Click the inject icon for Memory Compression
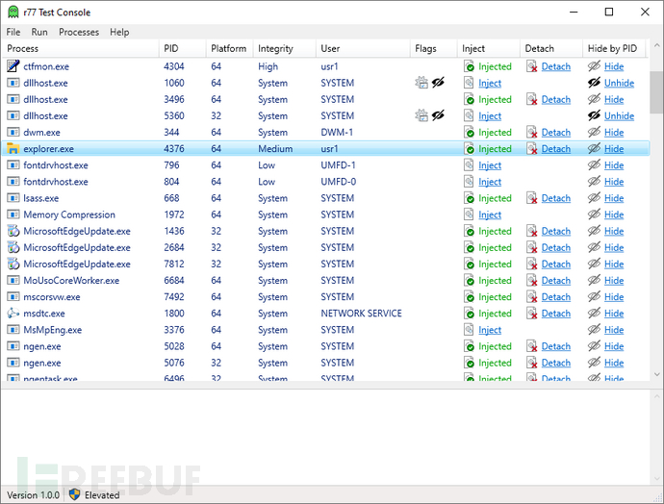664x504 pixels. pyautogui.click(x=469, y=214)
